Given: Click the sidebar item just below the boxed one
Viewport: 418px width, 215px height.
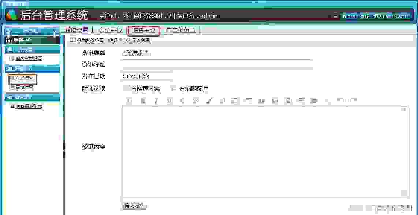Looking at the screenshot, I should pyautogui.click(x=21, y=87).
